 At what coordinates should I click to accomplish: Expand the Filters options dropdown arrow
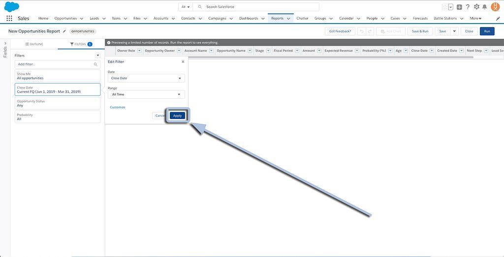pyautogui.click(x=97, y=56)
